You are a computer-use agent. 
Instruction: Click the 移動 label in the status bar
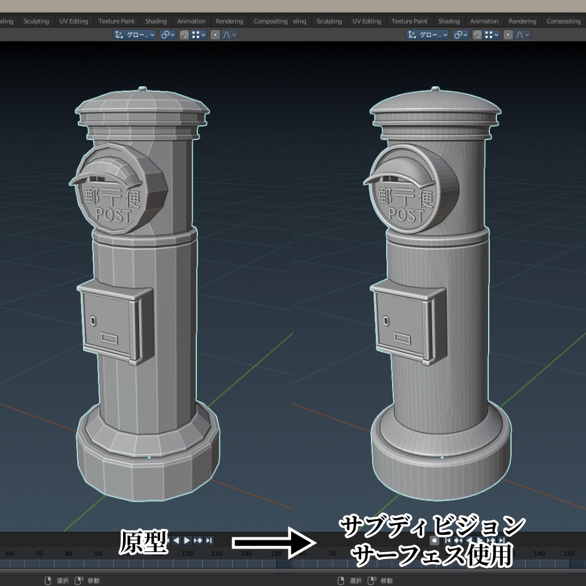[95, 580]
